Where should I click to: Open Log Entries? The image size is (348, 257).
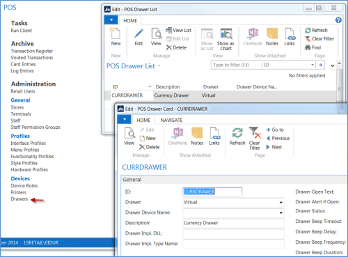pos(22,71)
